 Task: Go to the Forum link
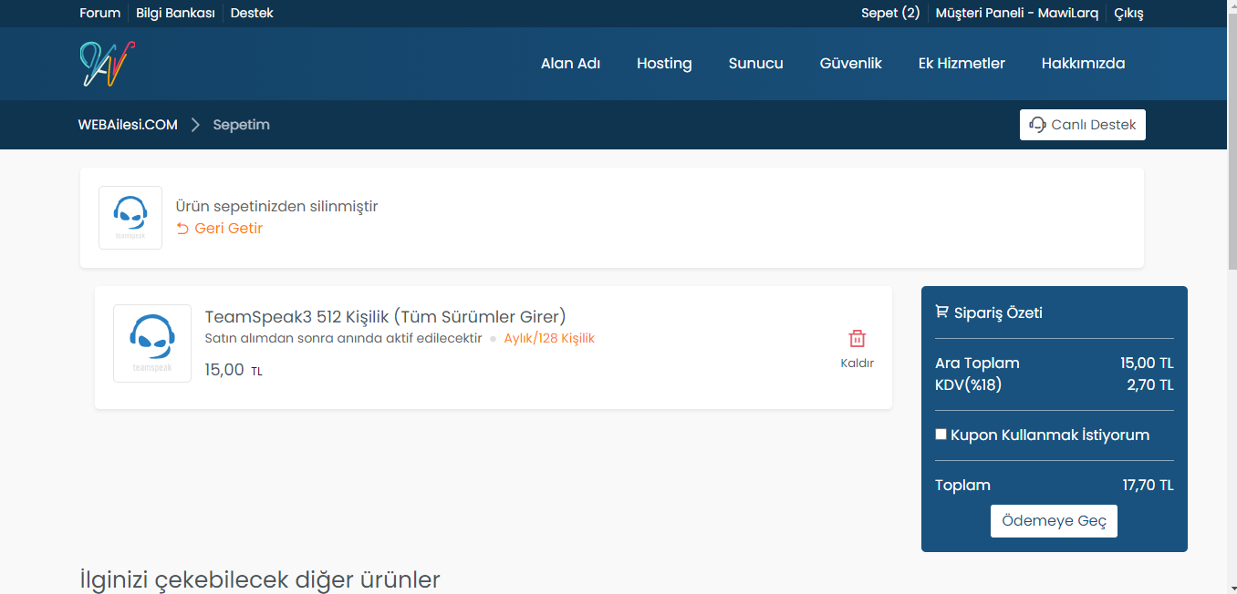point(99,13)
